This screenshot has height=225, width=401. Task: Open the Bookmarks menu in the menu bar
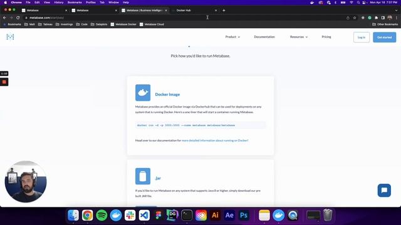(75, 2)
